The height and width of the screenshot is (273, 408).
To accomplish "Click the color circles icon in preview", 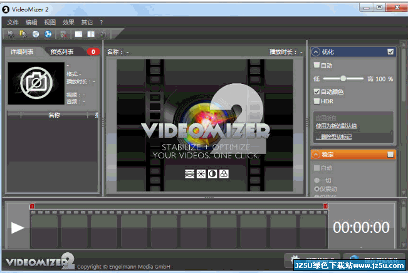I will coord(224,173).
